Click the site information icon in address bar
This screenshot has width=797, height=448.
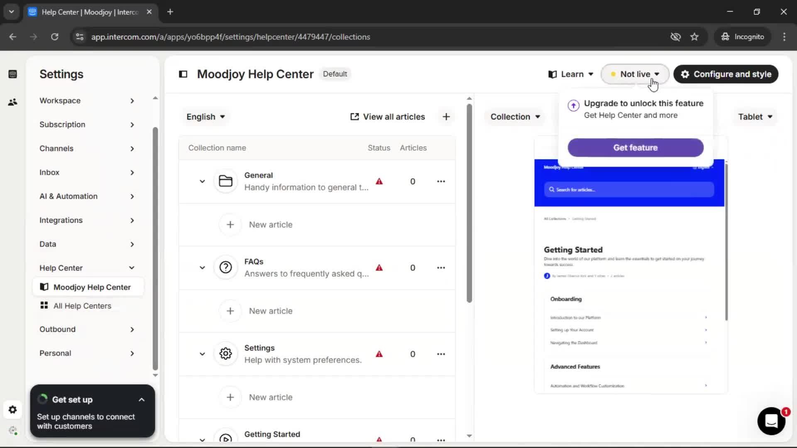pos(79,37)
